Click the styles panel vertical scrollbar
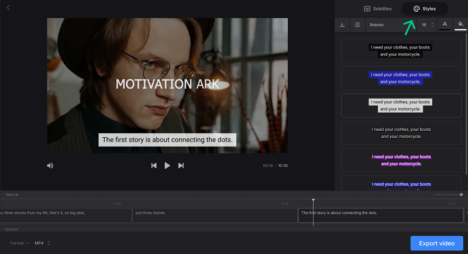This screenshot has width=468, height=254. coord(466,104)
